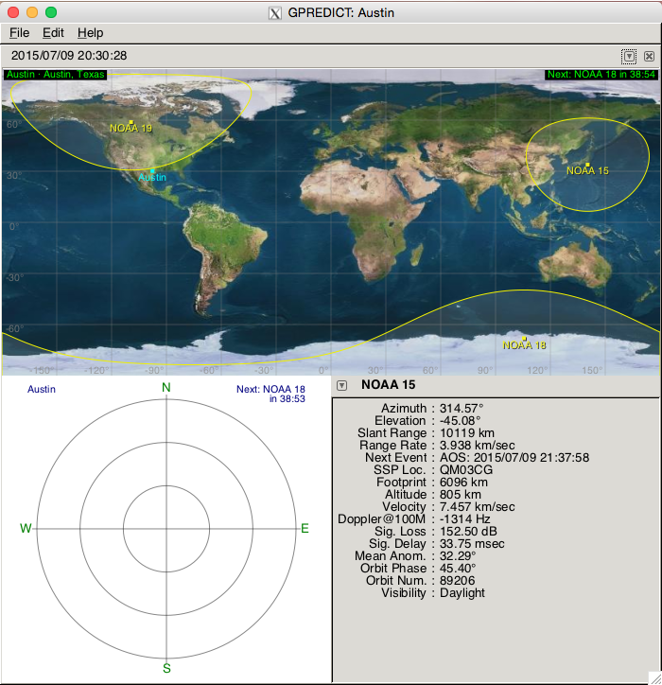Click the Sig. Loss value 152.50 dB
The width and height of the screenshot is (662, 685).
pyautogui.click(x=468, y=531)
